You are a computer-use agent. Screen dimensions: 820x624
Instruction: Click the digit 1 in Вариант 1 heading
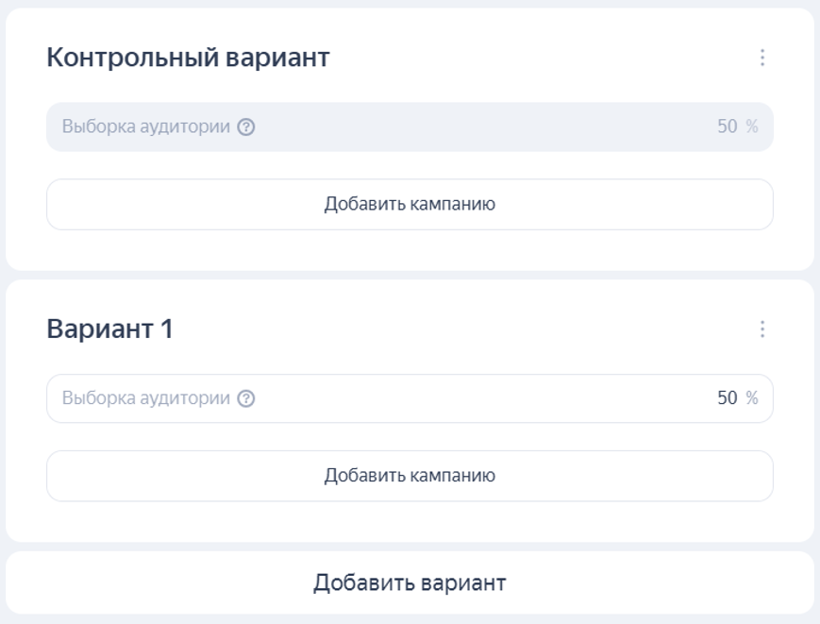tap(166, 329)
